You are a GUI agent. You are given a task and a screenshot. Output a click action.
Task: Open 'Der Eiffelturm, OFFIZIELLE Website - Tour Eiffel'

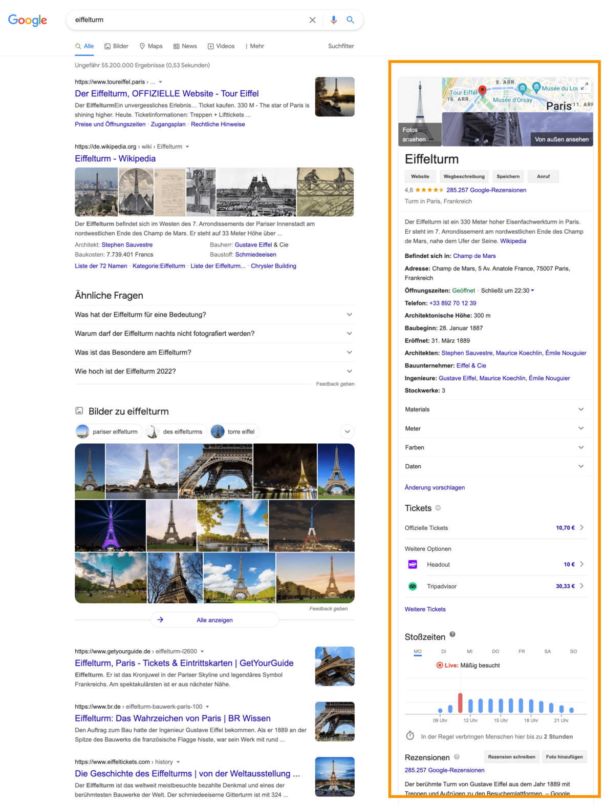167,94
